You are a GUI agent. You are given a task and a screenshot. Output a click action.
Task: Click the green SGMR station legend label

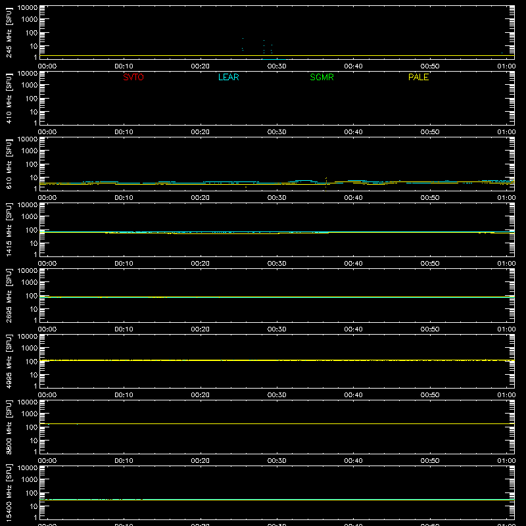pyautogui.click(x=322, y=77)
